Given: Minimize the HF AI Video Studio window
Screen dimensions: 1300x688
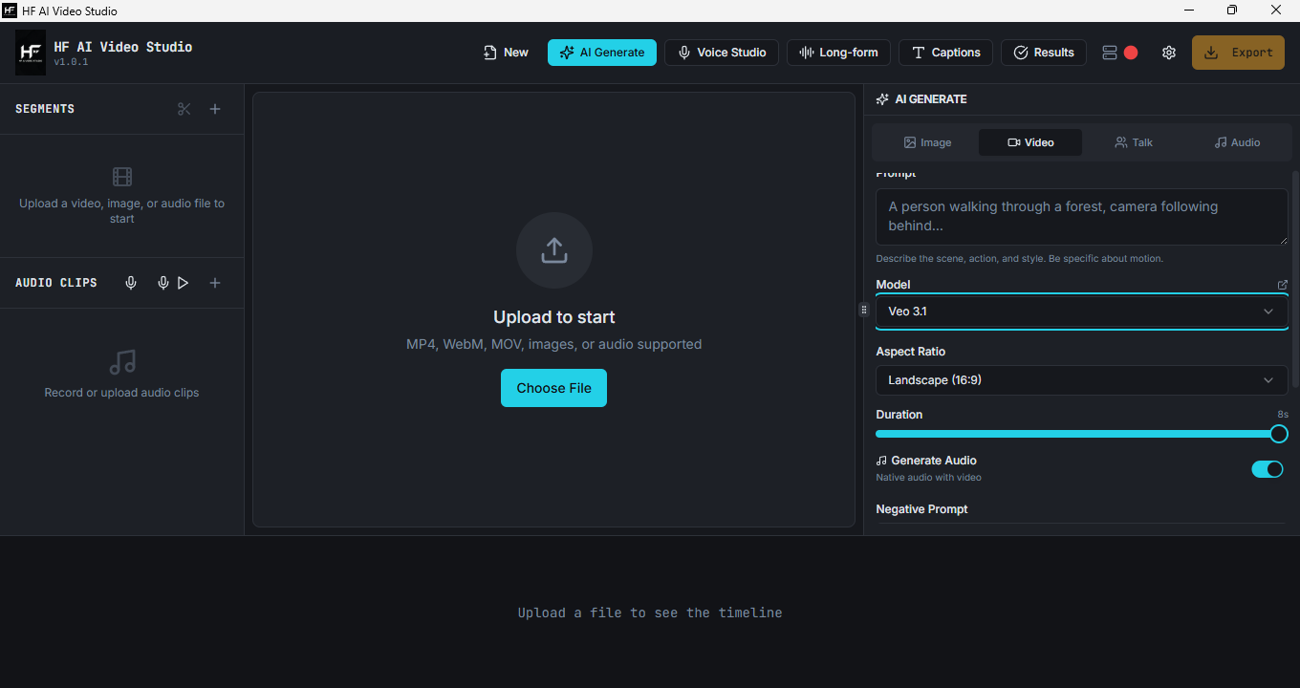Looking at the screenshot, I should (1188, 11).
